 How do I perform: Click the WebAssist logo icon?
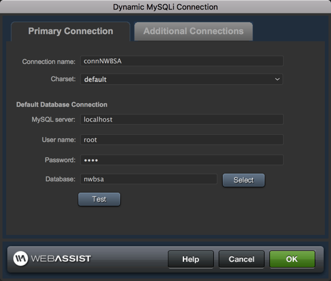(20, 258)
